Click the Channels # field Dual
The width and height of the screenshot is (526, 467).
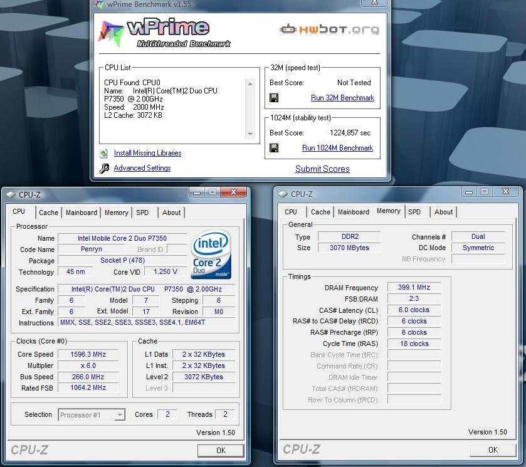tap(478, 236)
